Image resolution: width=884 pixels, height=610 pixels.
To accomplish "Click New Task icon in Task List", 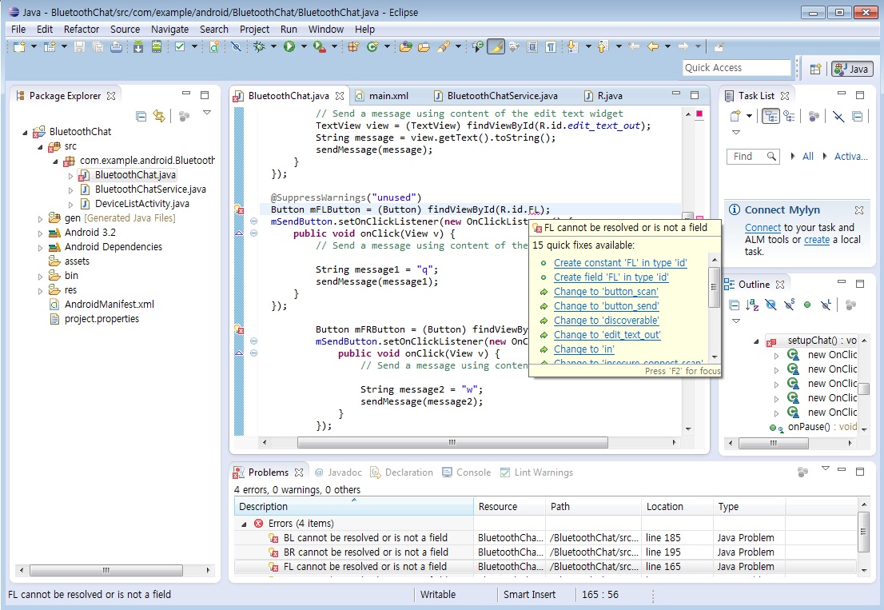I will [735, 116].
